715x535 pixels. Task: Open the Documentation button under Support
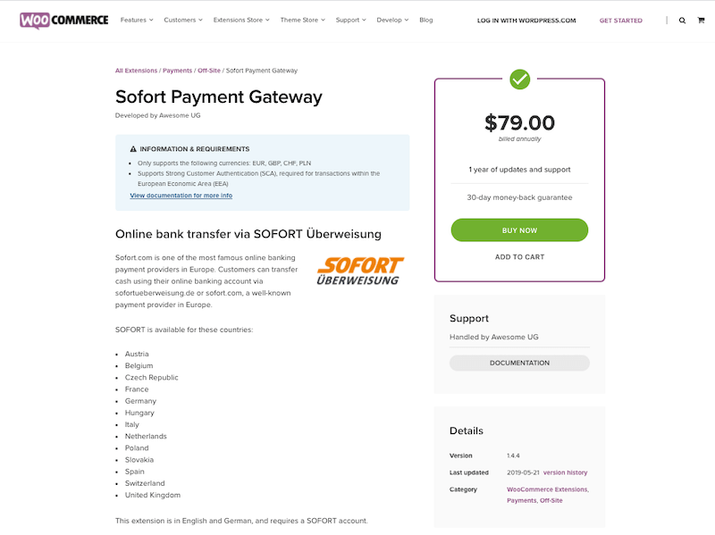point(519,364)
